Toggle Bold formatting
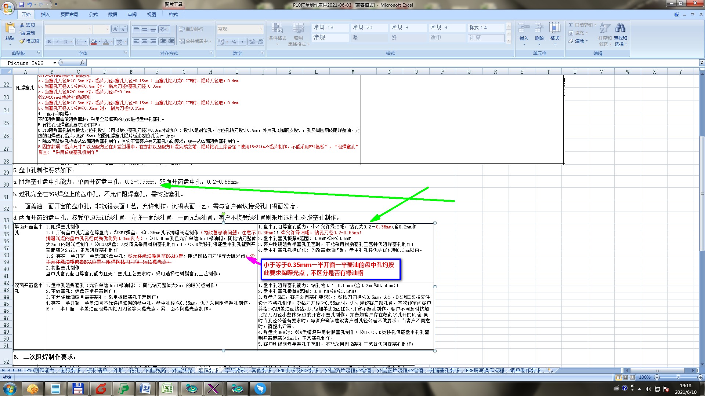 pyautogui.click(x=49, y=42)
